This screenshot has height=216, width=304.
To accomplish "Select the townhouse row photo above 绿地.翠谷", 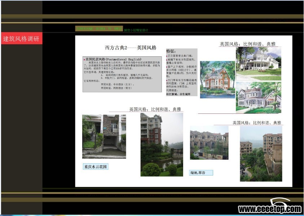I will click(x=209, y=143).
